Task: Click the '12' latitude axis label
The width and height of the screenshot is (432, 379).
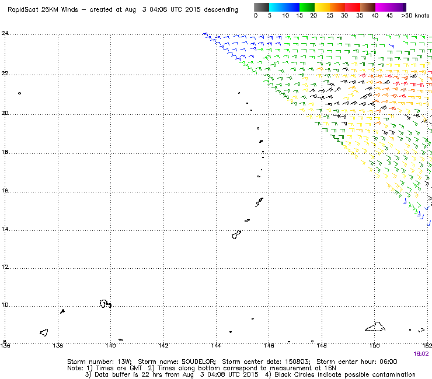Action: pos(5,266)
